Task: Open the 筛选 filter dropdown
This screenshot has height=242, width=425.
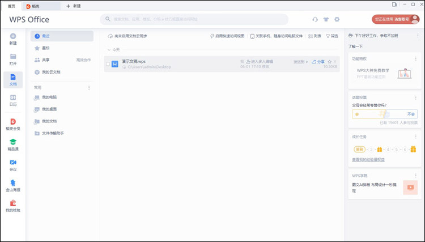Action: [x=332, y=36]
